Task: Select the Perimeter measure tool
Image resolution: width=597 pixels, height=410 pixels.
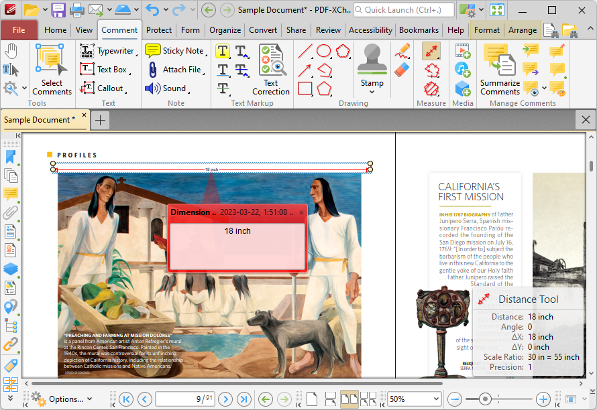Action: (x=431, y=70)
